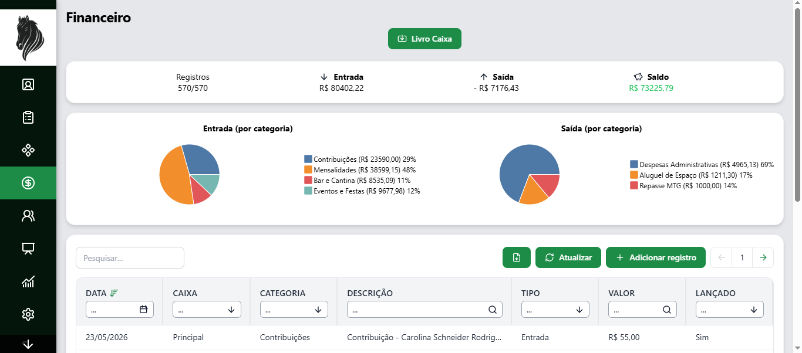
Task: Open the settings gear sidebar icon
Action: [x=28, y=314]
